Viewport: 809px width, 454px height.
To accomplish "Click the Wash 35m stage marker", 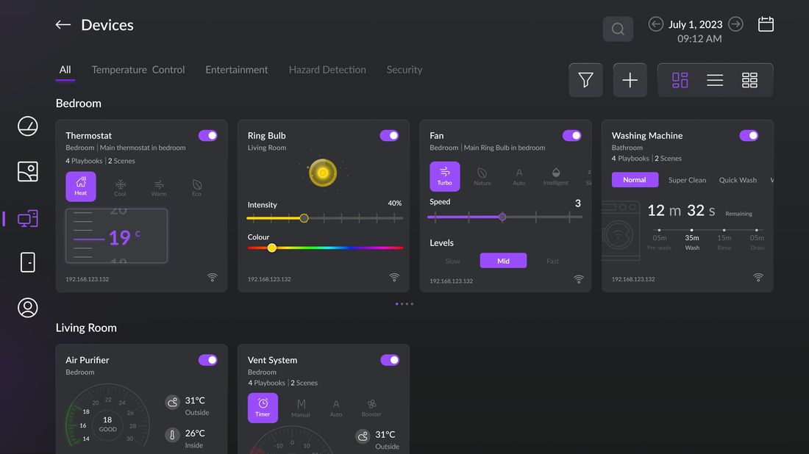I will (x=692, y=239).
